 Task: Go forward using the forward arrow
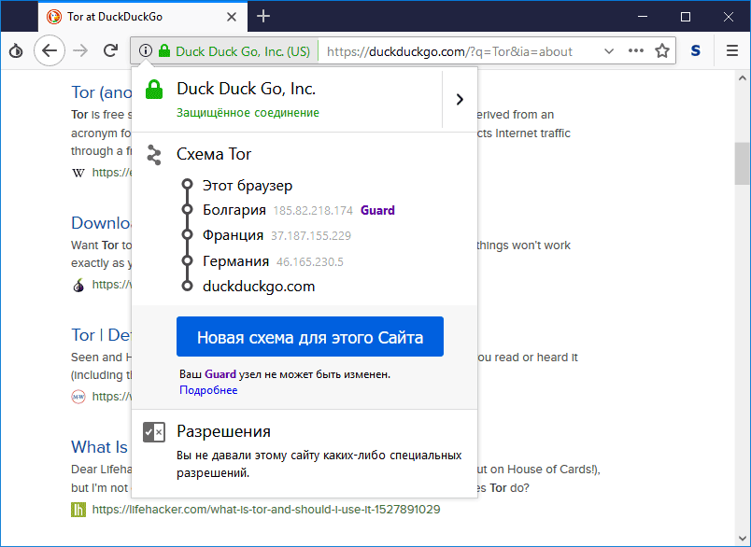click(80, 50)
